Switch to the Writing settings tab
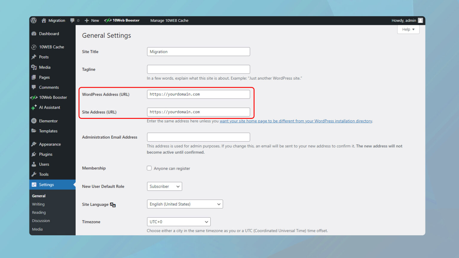 [38, 204]
